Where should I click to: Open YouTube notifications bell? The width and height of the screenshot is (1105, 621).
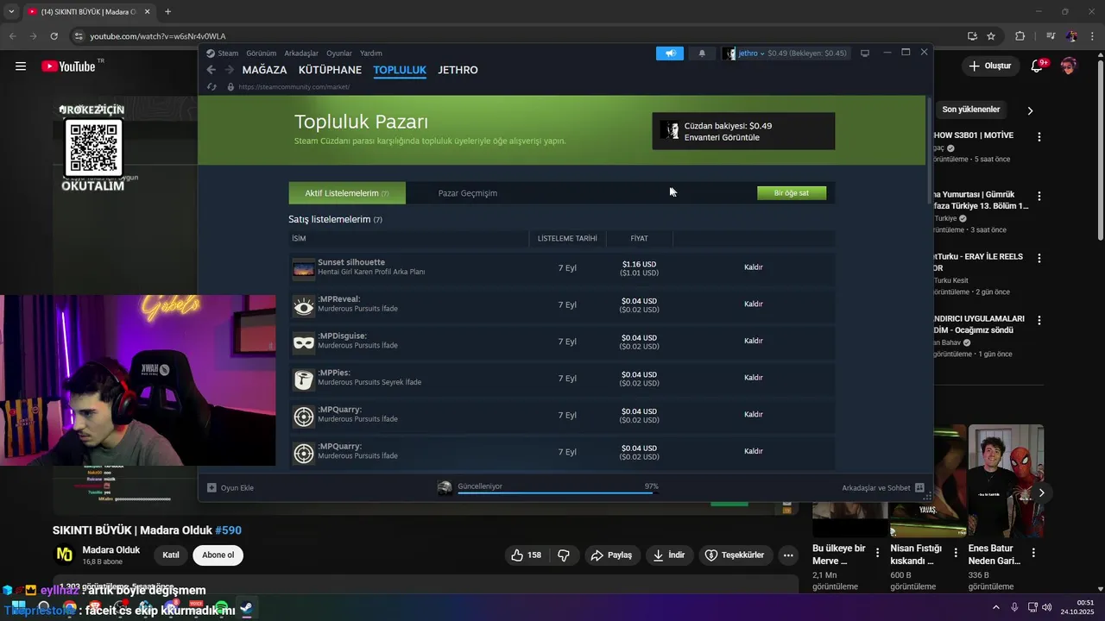(1038, 66)
